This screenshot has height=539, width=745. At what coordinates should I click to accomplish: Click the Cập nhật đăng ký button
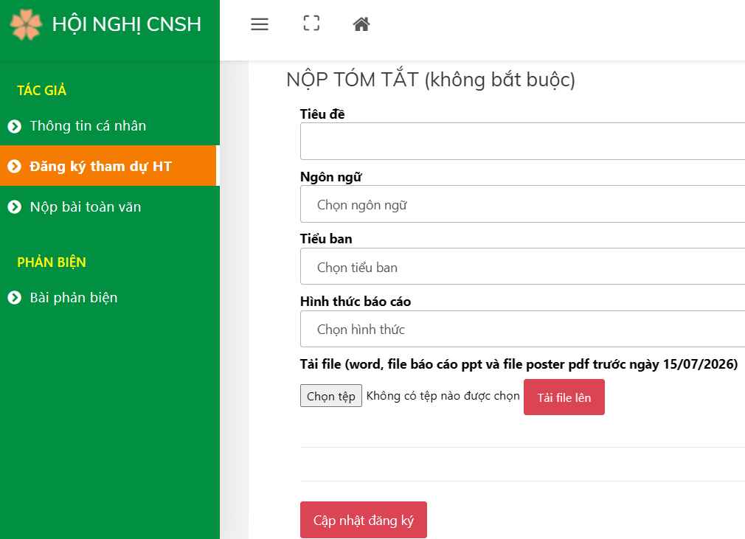pyautogui.click(x=363, y=520)
